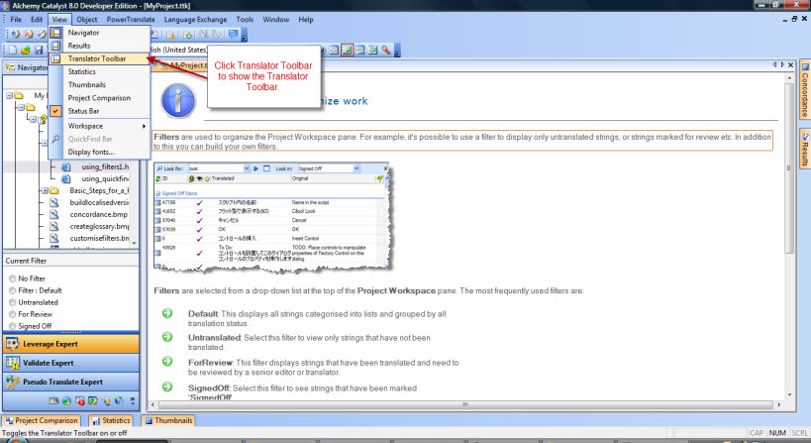
Task: Toggle the checked Status Bar menu item
Action: click(x=99, y=111)
